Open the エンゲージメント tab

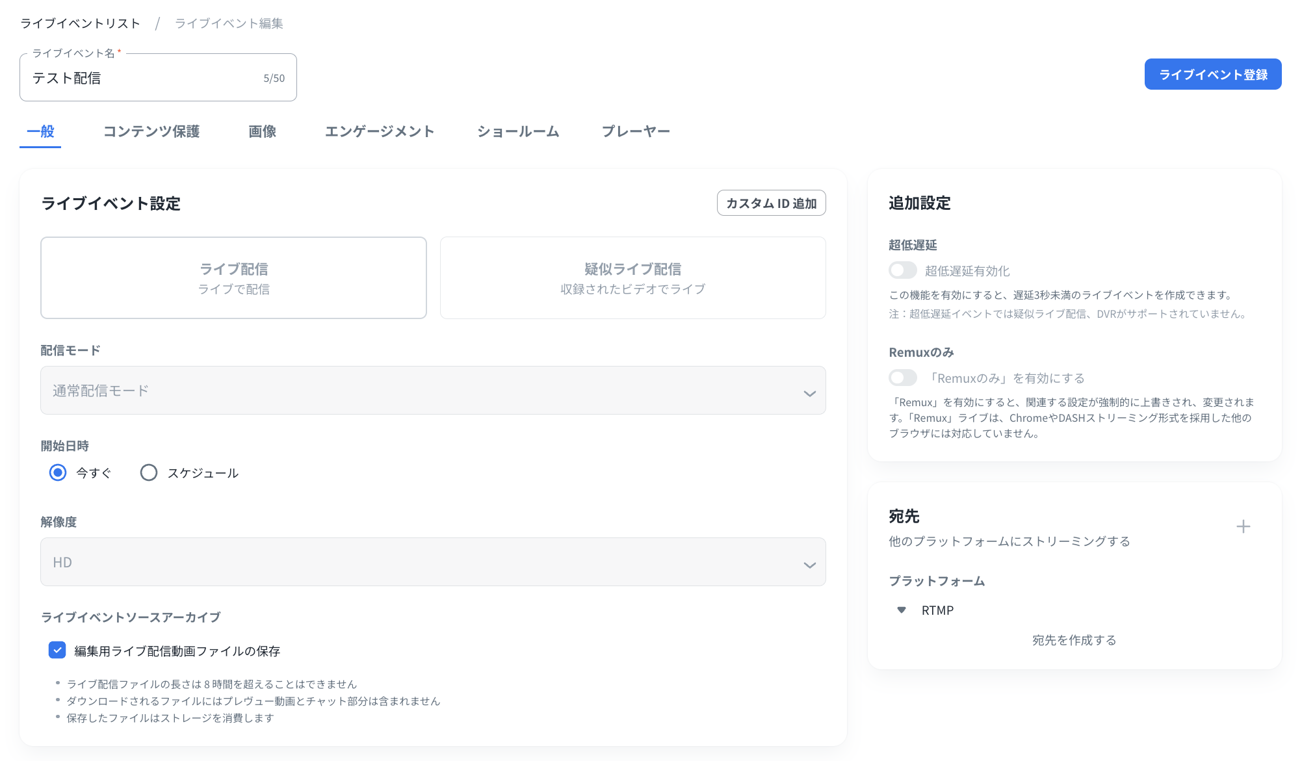click(x=380, y=131)
